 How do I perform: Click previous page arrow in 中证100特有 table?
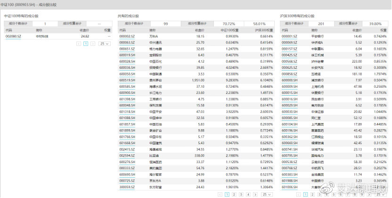(x=79, y=43)
